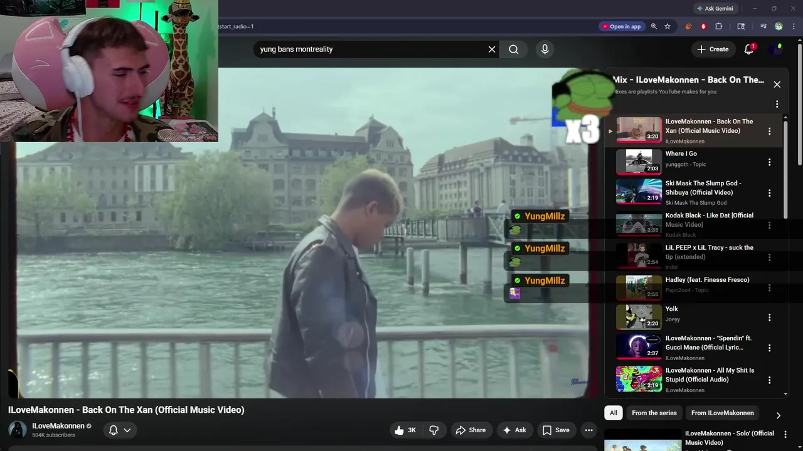The image size is (803, 451).
Task: Open browser media controls icon
Action: coord(763,26)
